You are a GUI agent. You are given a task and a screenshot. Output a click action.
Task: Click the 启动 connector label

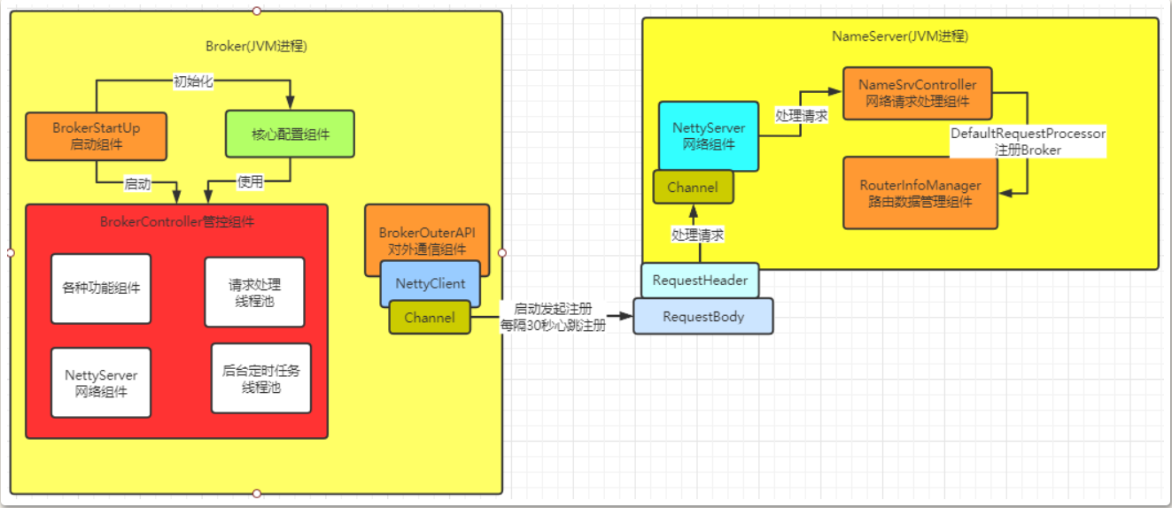point(137,184)
